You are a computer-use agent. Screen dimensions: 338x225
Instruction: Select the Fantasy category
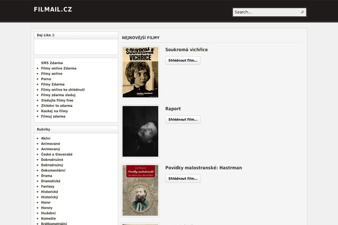(48, 186)
